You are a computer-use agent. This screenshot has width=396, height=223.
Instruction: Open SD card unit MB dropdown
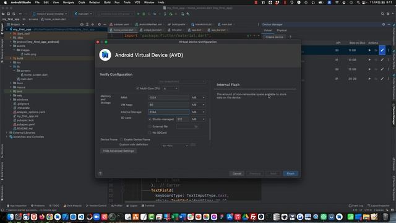coord(198,119)
